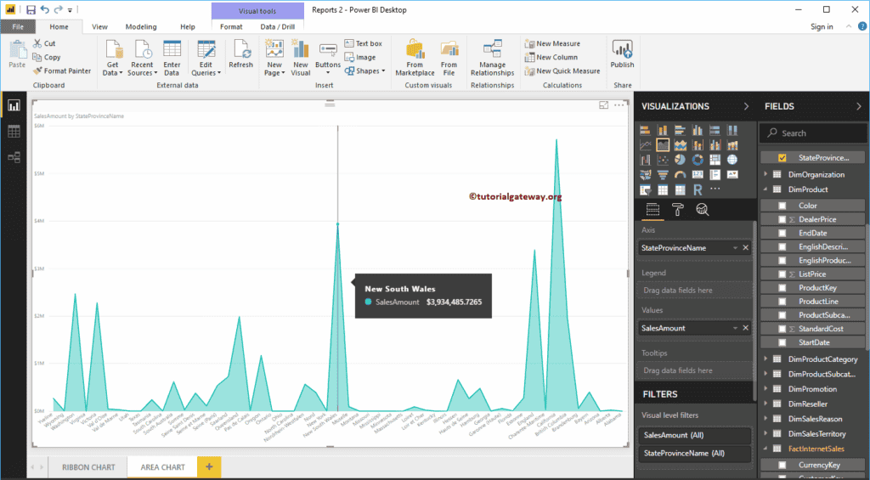Select the Treemap visualization
The image size is (870, 480).
click(x=715, y=160)
